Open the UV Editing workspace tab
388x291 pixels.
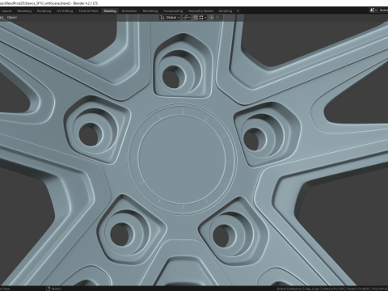coord(65,11)
